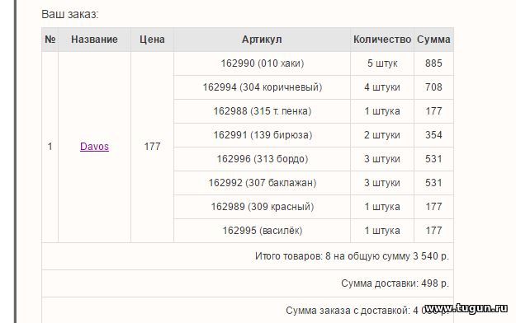Viewport: 516px width, 323px height.
Task: Click the 885 sum cell
Action: (x=433, y=63)
